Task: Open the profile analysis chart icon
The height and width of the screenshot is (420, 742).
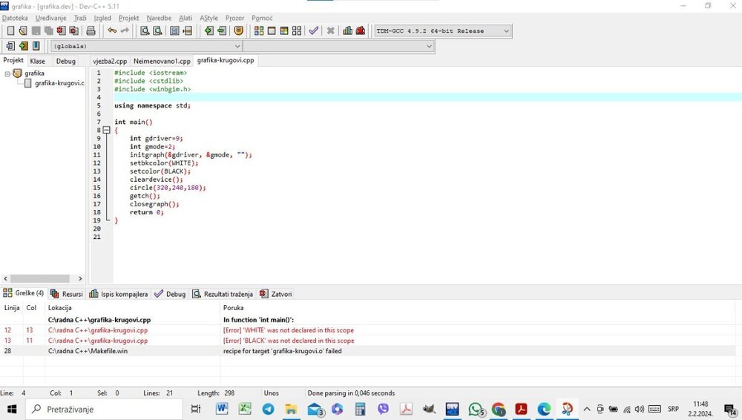Action: point(347,31)
